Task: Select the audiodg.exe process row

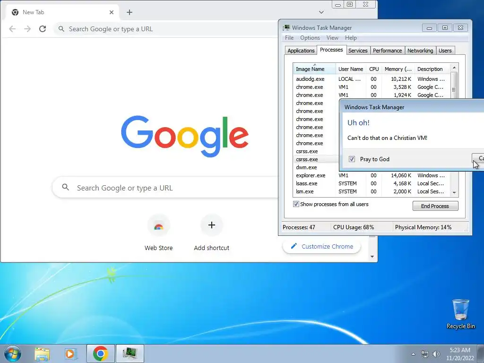Action: point(372,79)
